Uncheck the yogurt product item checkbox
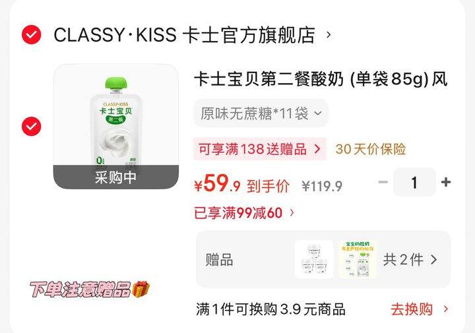The height and width of the screenshot is (333, 475). pos(31,126)
